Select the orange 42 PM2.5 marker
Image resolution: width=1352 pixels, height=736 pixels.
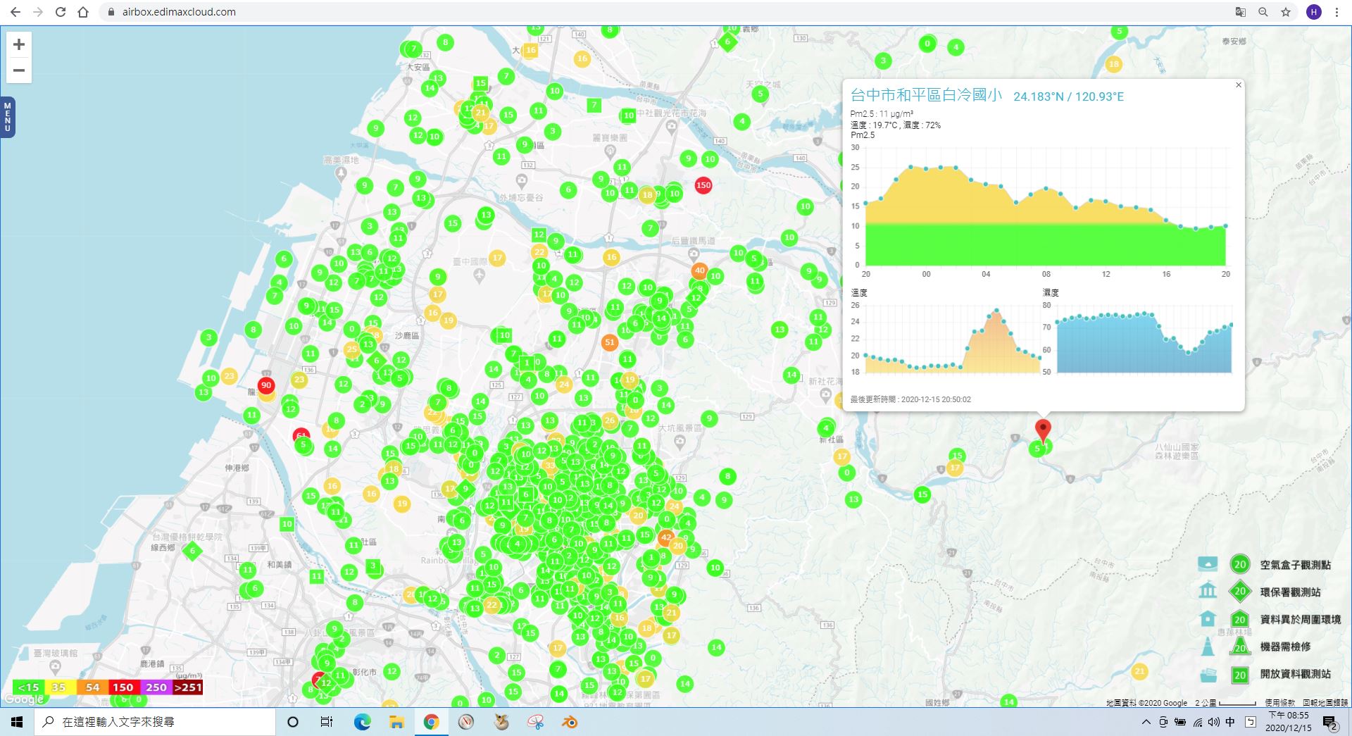[666, 537]
